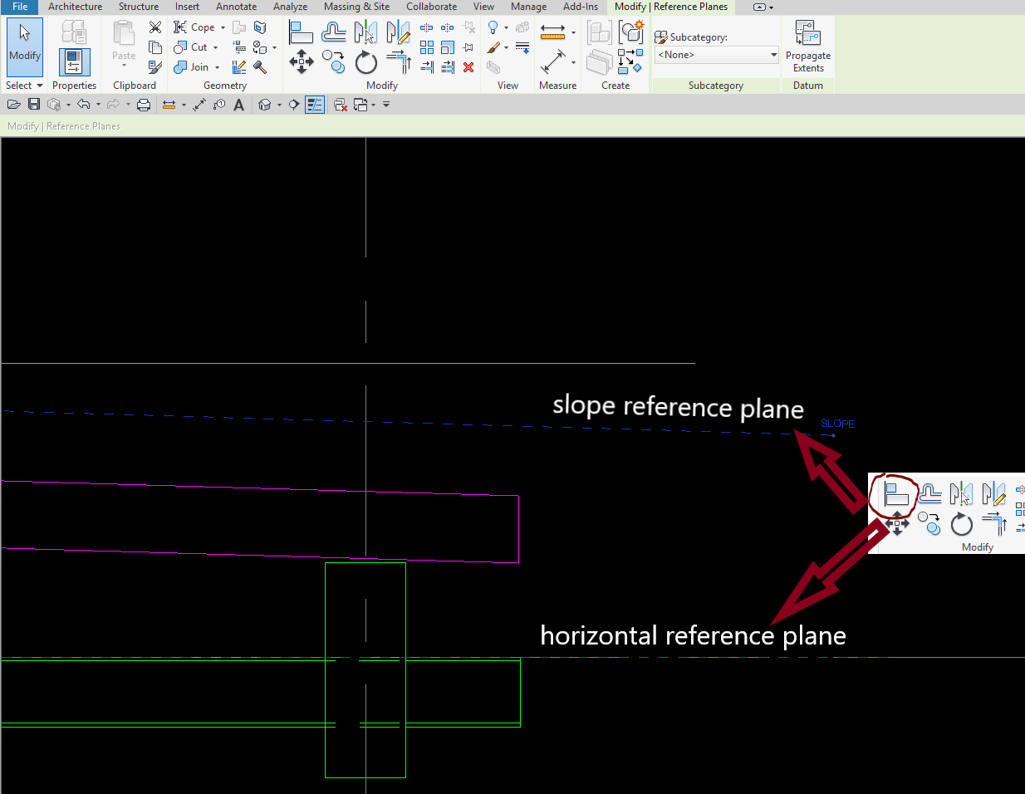Pin the selected reference plane

pos(468,47)
